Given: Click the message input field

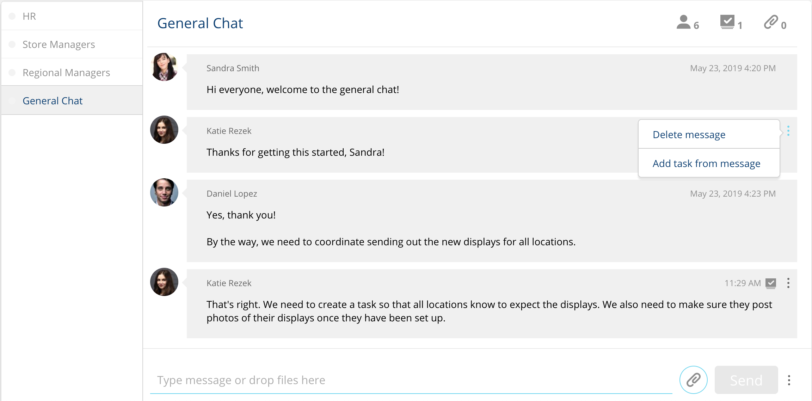Looking at the screenshot, I should (411, 380).
